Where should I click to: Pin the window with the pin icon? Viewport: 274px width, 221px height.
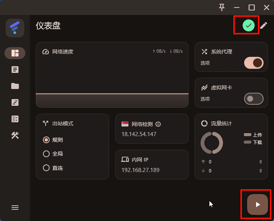(222, 7)
